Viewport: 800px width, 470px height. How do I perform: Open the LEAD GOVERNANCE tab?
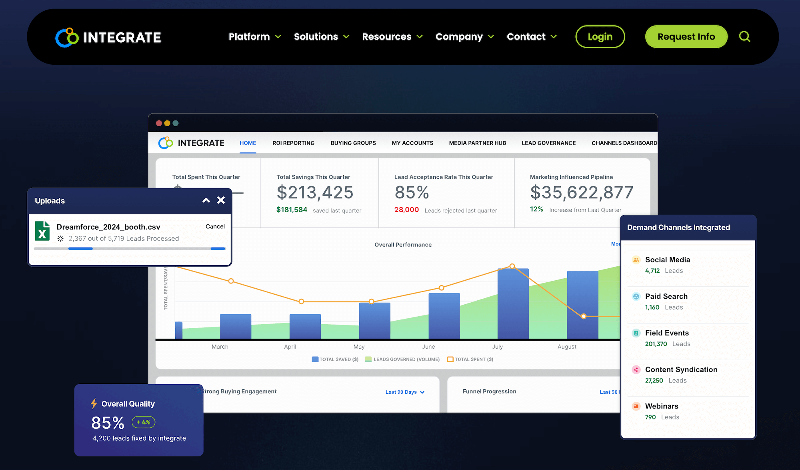coord(548,143)
